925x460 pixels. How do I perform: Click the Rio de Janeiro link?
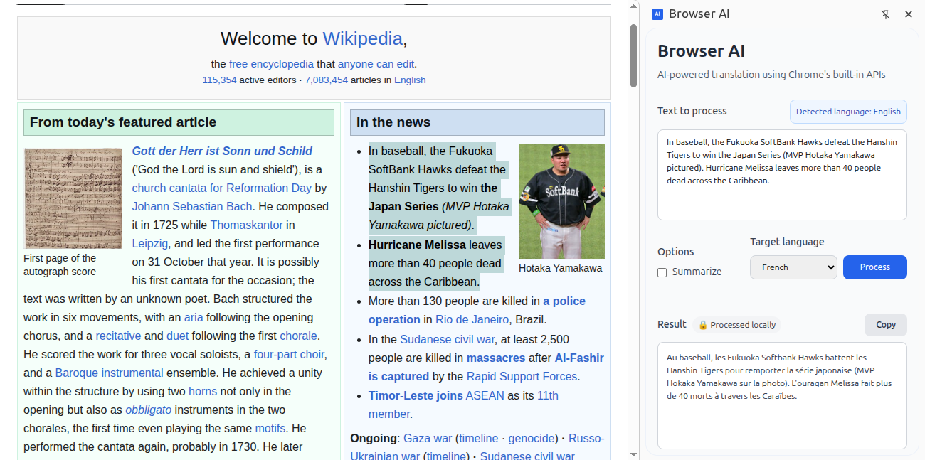coord(472,319)
